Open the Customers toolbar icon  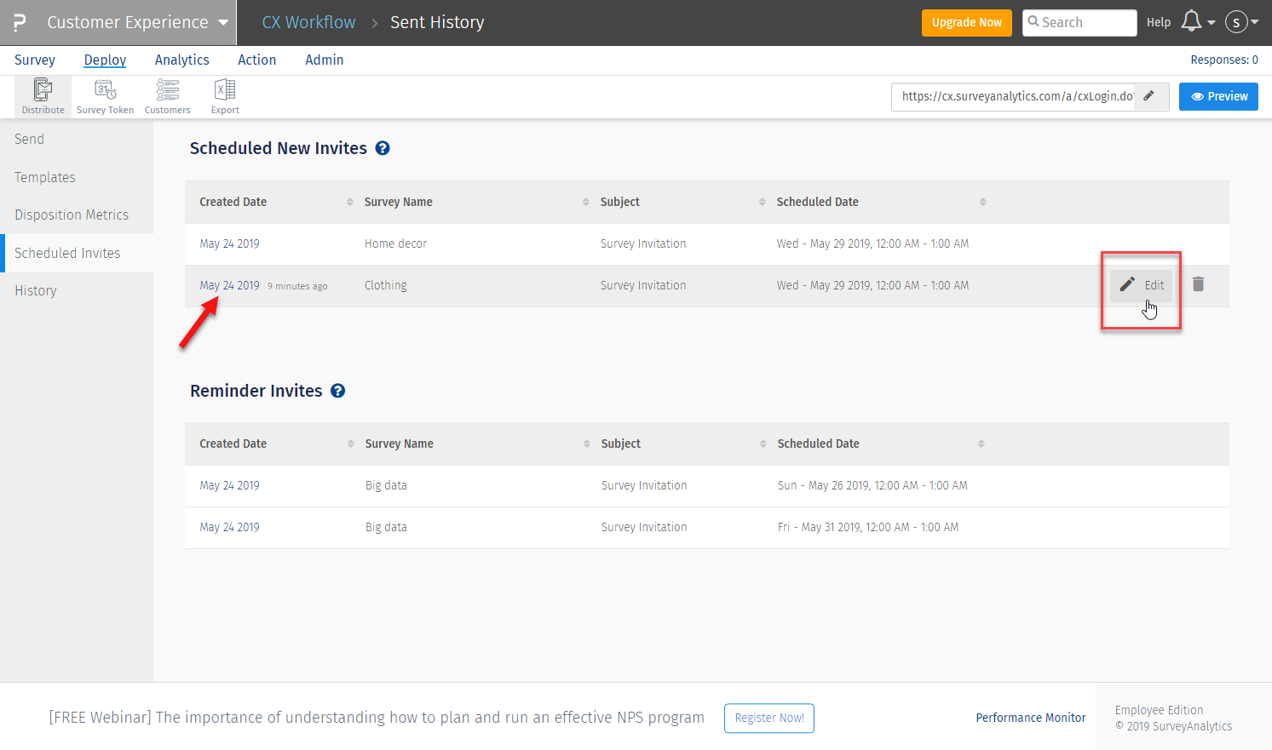pos(167,95)
